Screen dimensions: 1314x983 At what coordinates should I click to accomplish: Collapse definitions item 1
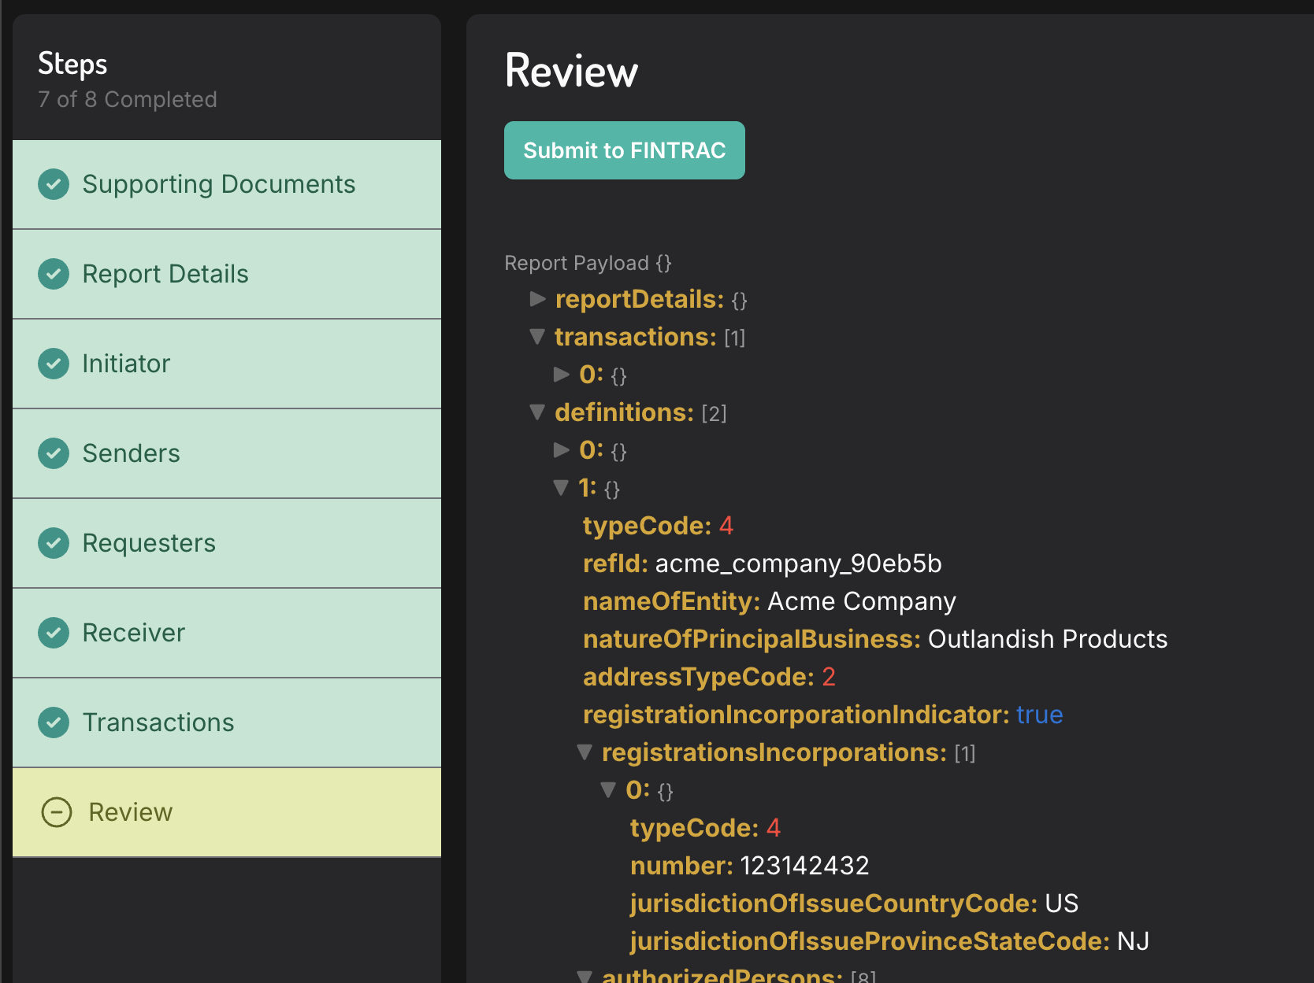click(562, 488)
